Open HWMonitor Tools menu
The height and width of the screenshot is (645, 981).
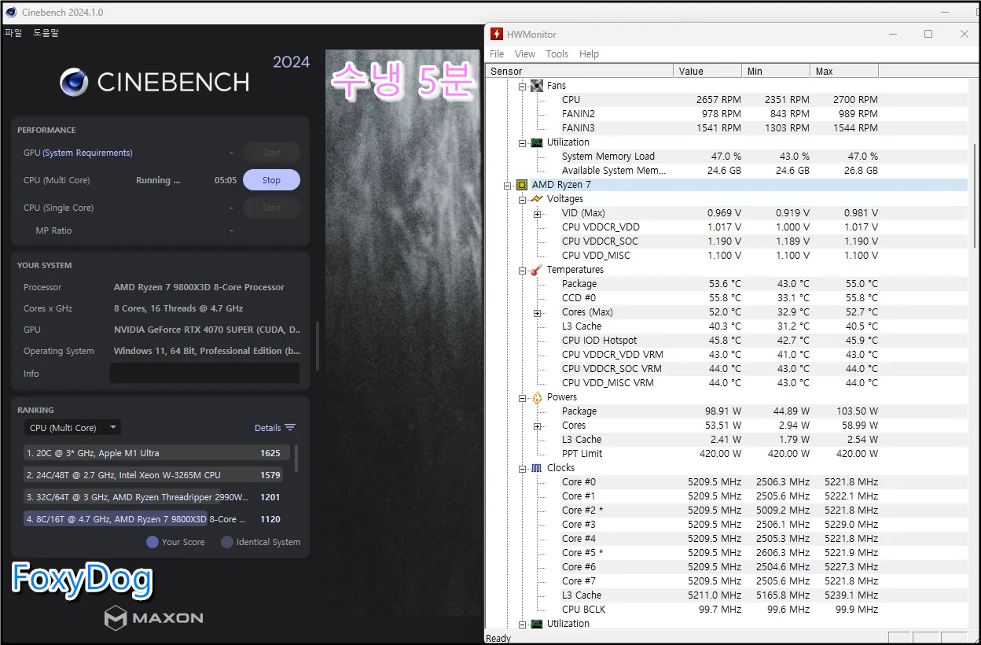pos(557,54)
